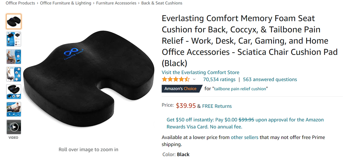
Task: Play the product video thumbnail
Action: (x=14, y=127)
